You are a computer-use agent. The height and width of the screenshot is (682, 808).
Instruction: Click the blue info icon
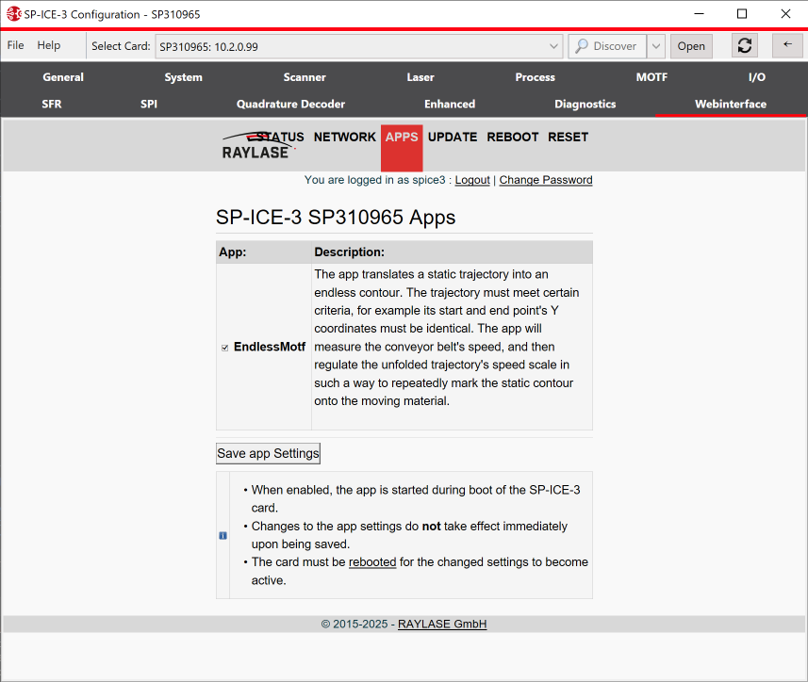[x=223, y=536]
